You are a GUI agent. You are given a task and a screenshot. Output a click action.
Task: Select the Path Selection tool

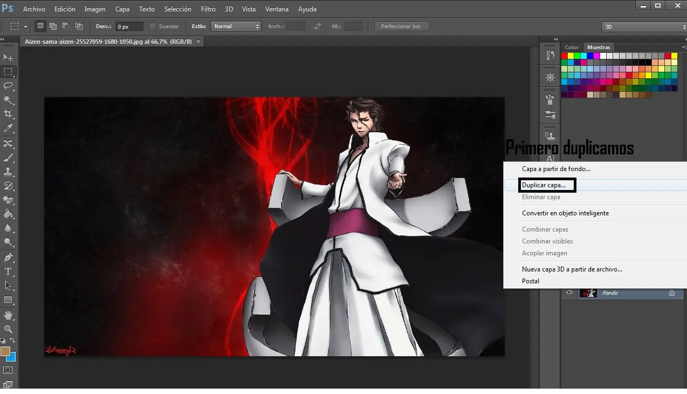(8, 286)
